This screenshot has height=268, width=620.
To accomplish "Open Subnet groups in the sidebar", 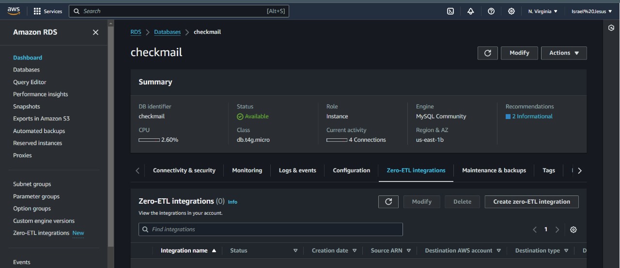I will 32,184.
